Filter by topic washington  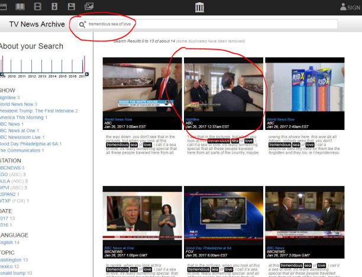tap(11, 260)
